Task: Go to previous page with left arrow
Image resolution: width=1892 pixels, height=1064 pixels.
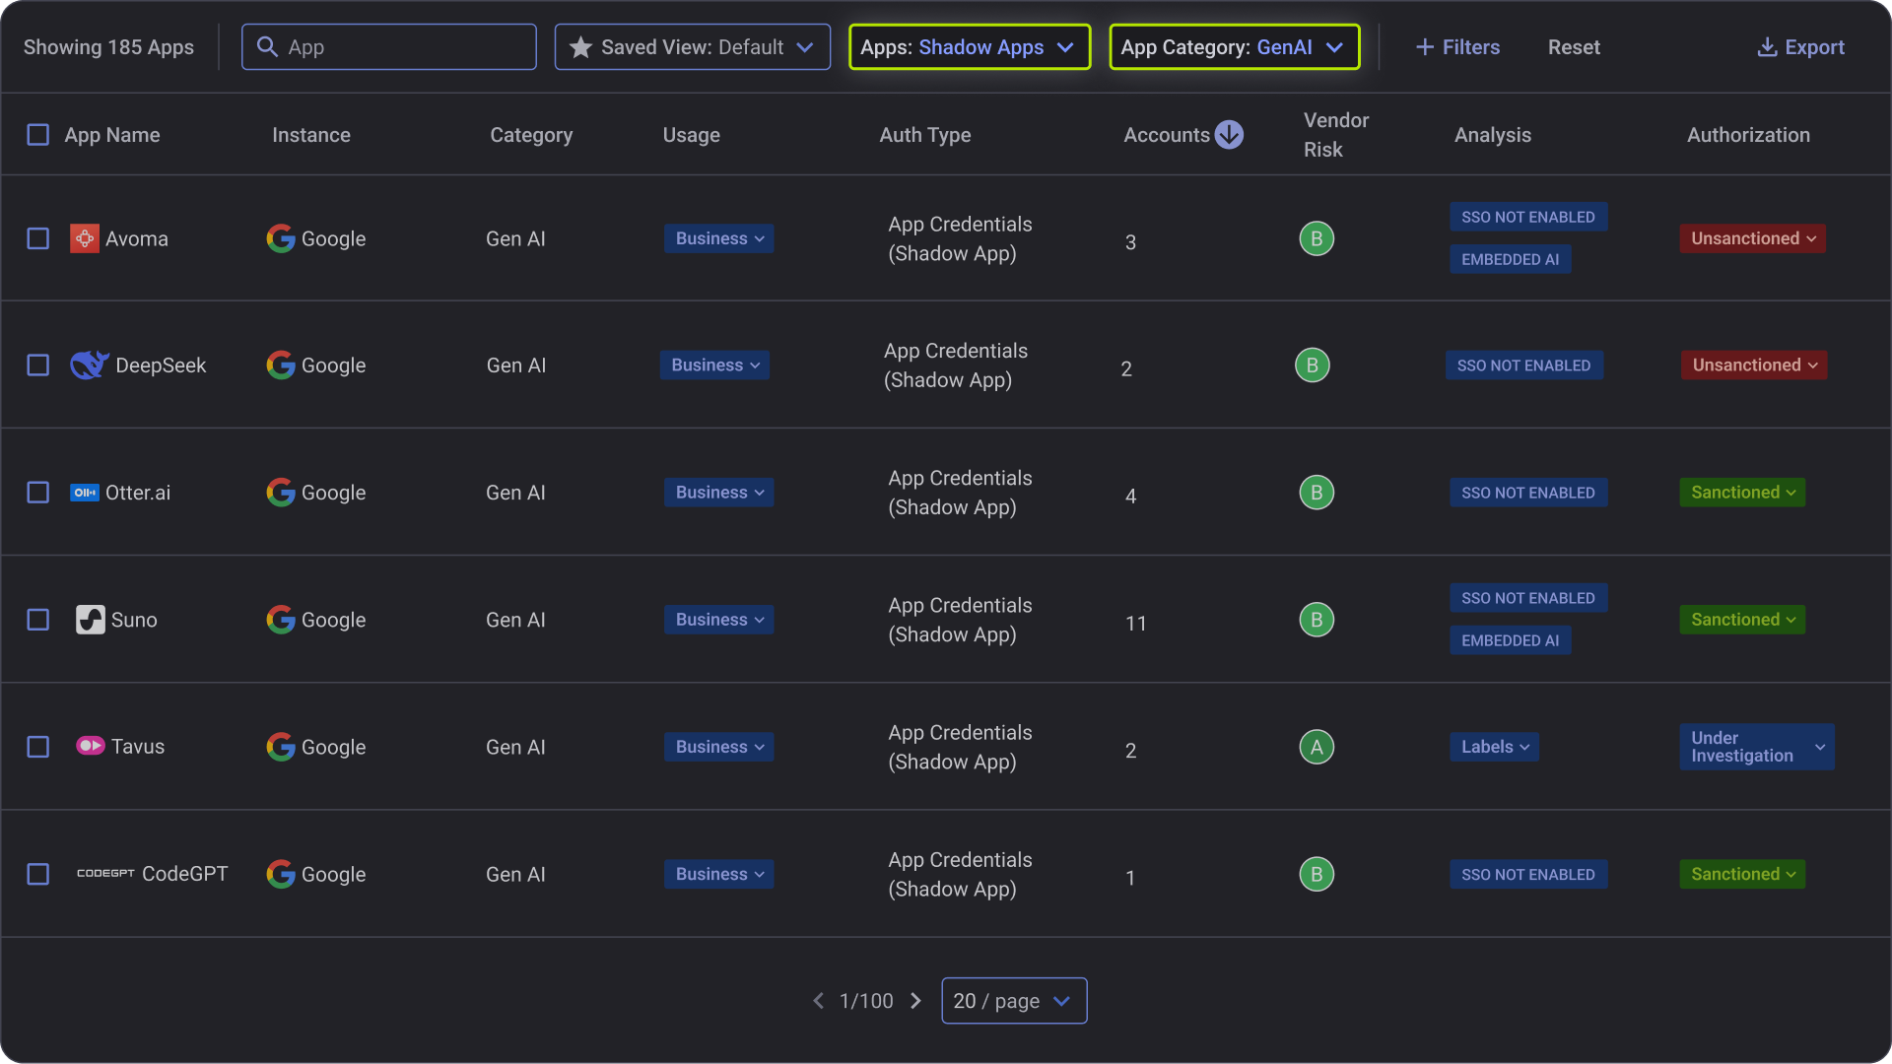Action: click(x=818, y=1001)
